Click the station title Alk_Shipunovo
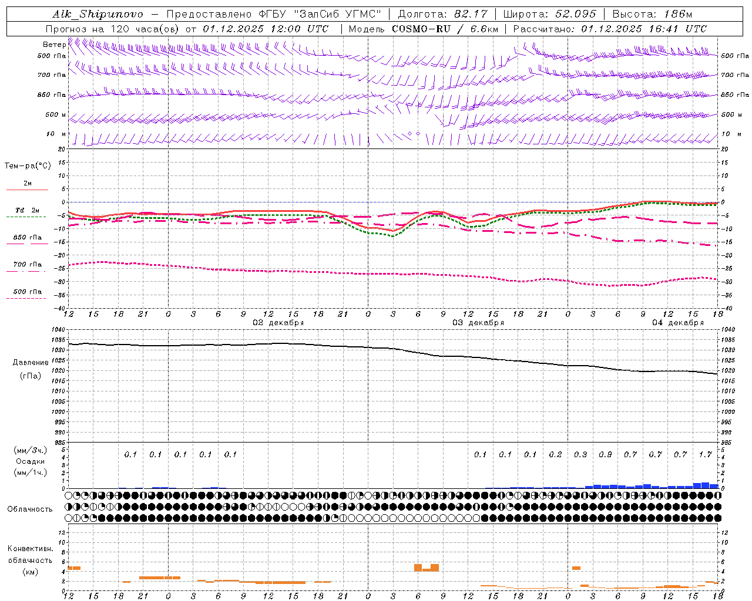 point(98,14)
